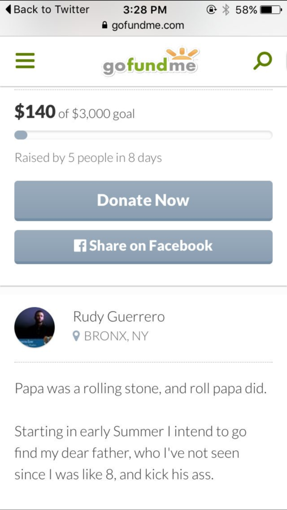
Task: Click the fundraising progress bar
Action: pos(143,135)
